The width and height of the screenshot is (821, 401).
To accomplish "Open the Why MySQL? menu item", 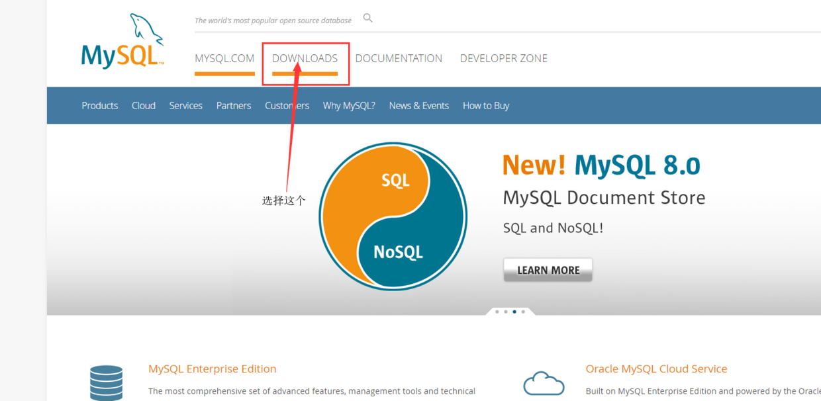I will (x=349, y=105).
